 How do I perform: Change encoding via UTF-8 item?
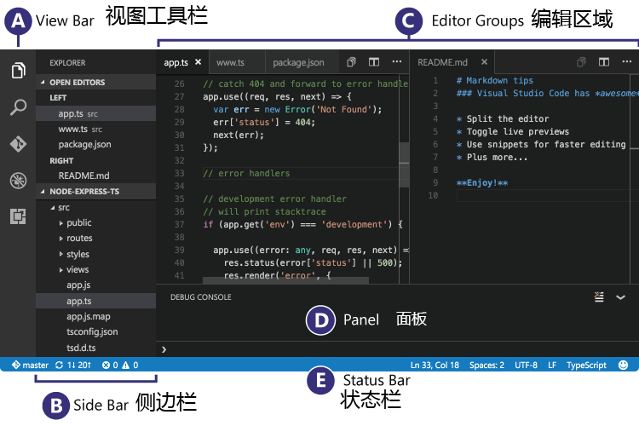click(x=526, y=365)
